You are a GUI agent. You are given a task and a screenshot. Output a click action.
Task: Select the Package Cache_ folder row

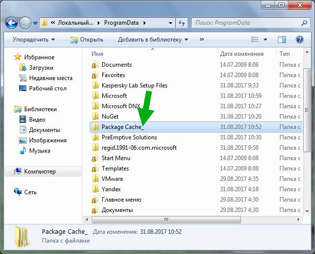tap(197, 127)
